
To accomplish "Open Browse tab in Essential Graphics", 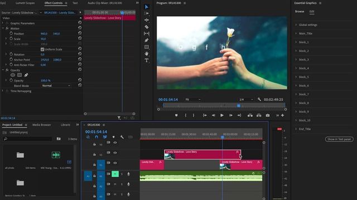I will click(x=300, y=11).
